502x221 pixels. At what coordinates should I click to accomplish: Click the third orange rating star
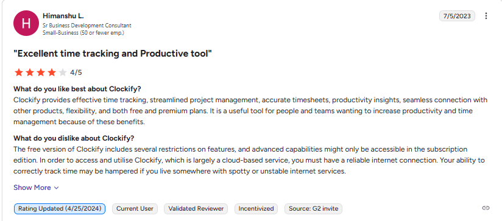tap(41, 72)
